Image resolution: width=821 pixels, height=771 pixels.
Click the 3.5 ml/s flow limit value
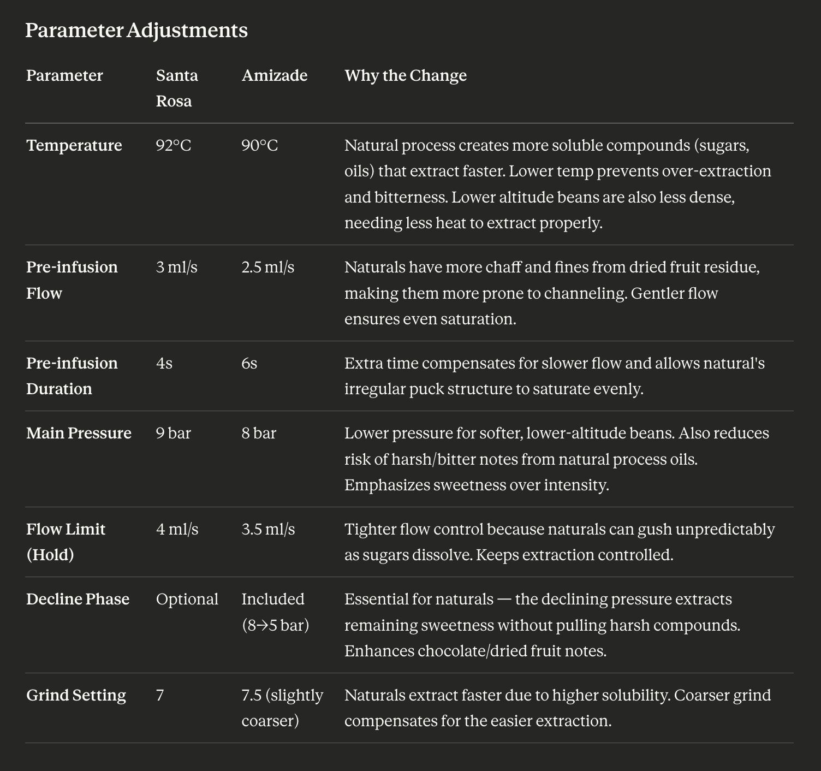click(x=268, y=529)
